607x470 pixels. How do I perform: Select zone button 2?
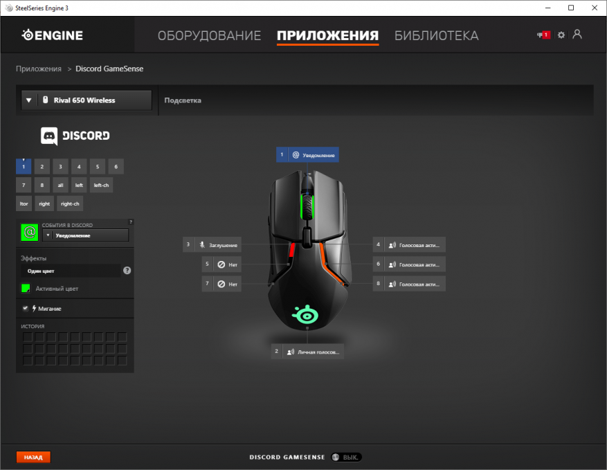pos(42,167)
